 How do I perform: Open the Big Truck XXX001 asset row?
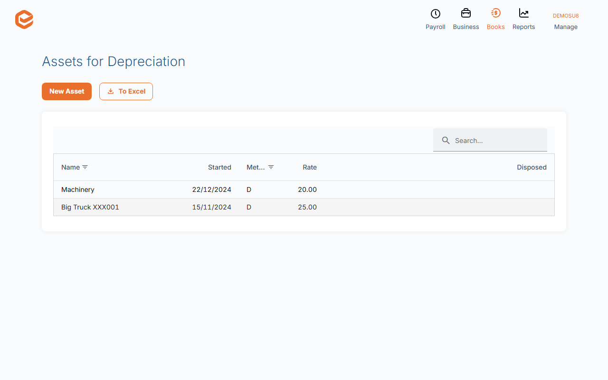point(304,207)
